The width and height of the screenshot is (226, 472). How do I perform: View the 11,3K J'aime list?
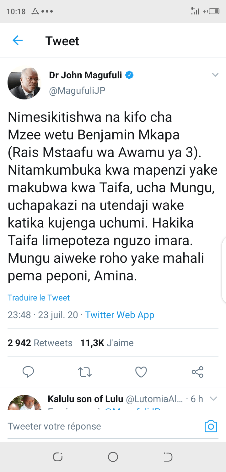click(107, 343)
